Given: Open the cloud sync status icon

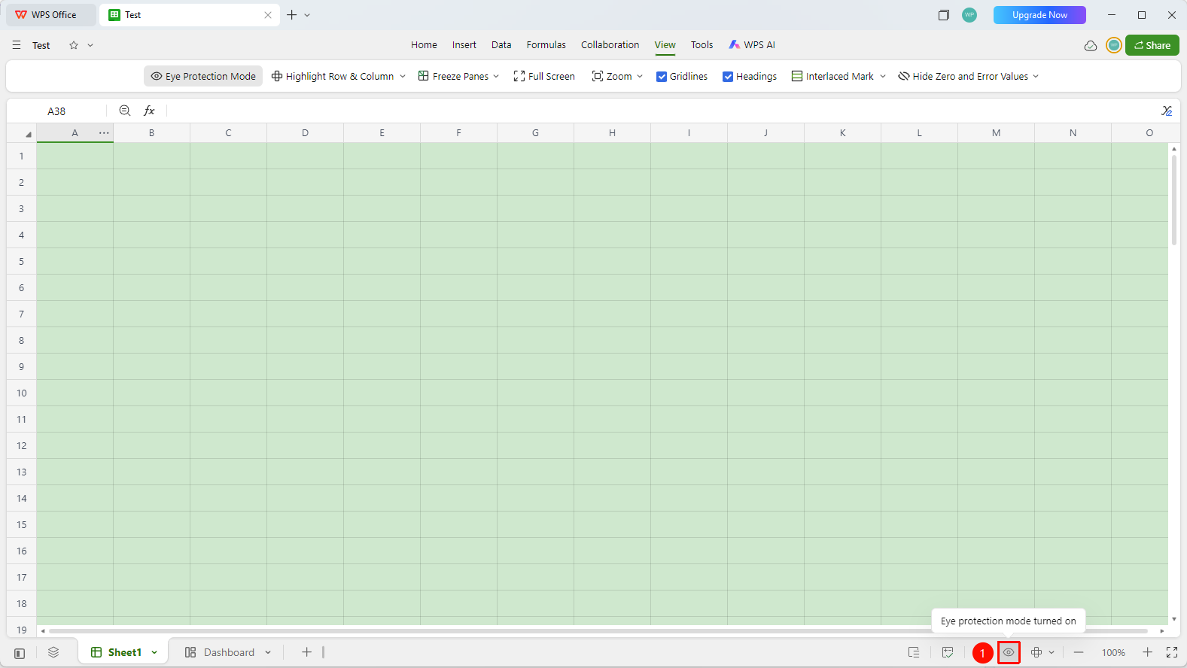Looking at the screenshot, I should [x=1091, y=45].
